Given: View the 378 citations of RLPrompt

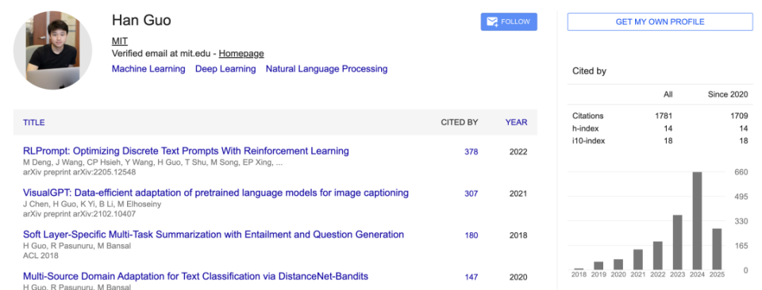Looking at the screenshot, I should pos(471,152).
